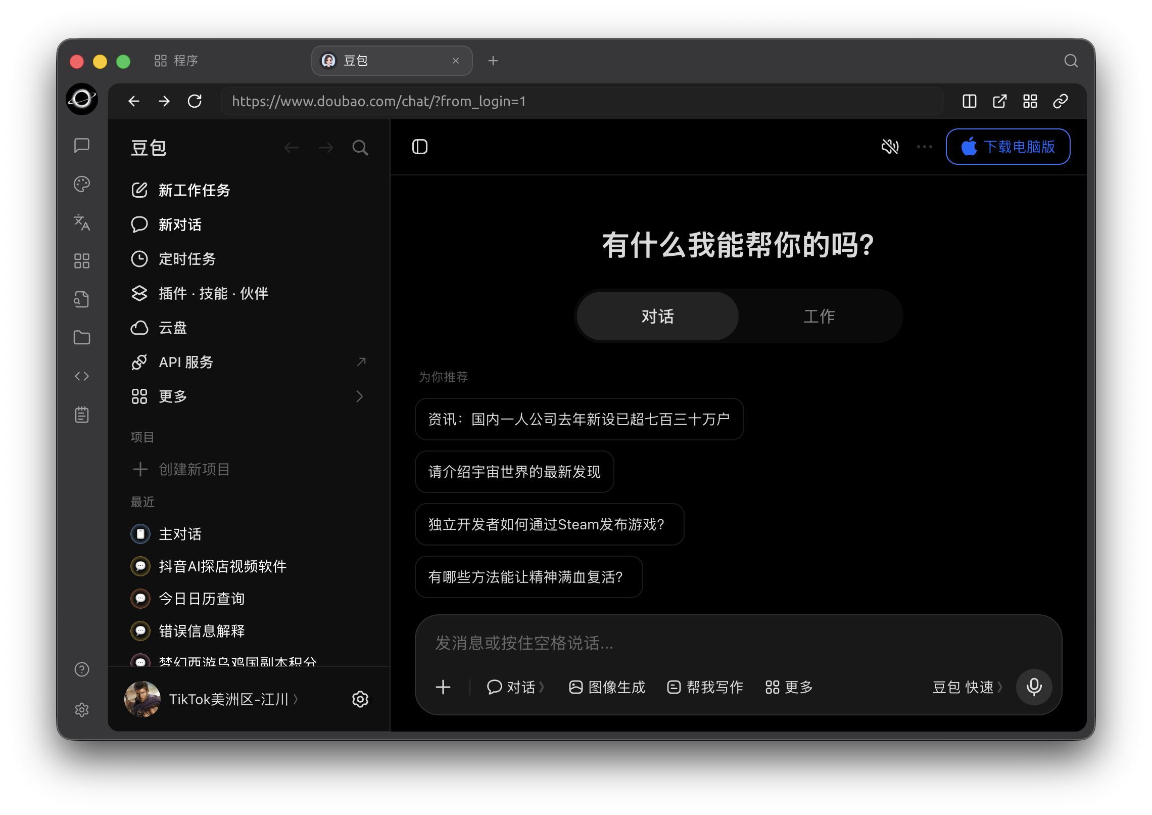
Task: Click 图像生成 button in input bar
Action: tap(607, 687)
